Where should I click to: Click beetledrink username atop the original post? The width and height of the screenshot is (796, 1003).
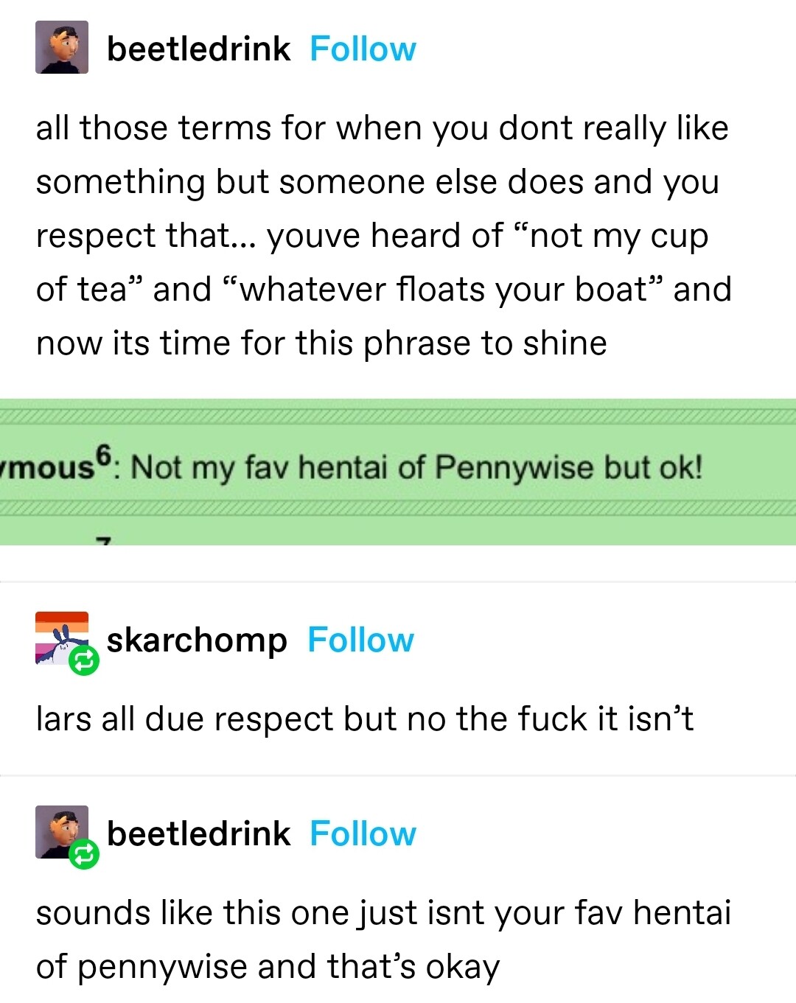click(198, 49)
